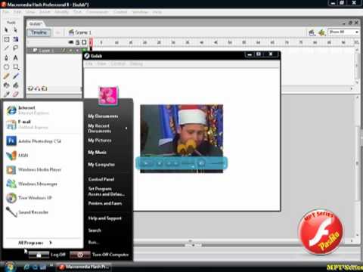Open Edit Symbols button in timeline header
This screenshot has width=363, height=272.
[x=321, y=32]
